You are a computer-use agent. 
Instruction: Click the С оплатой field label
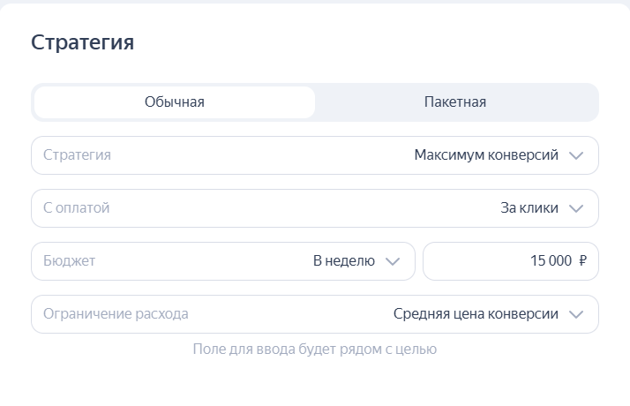tap(77, 208)
